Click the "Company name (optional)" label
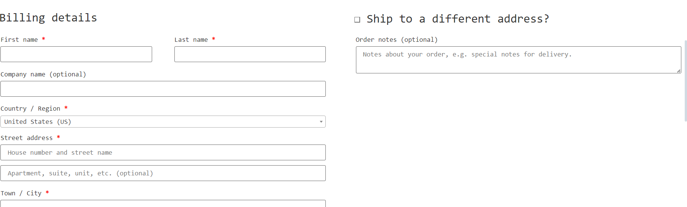687x207 pixels. 43,74
